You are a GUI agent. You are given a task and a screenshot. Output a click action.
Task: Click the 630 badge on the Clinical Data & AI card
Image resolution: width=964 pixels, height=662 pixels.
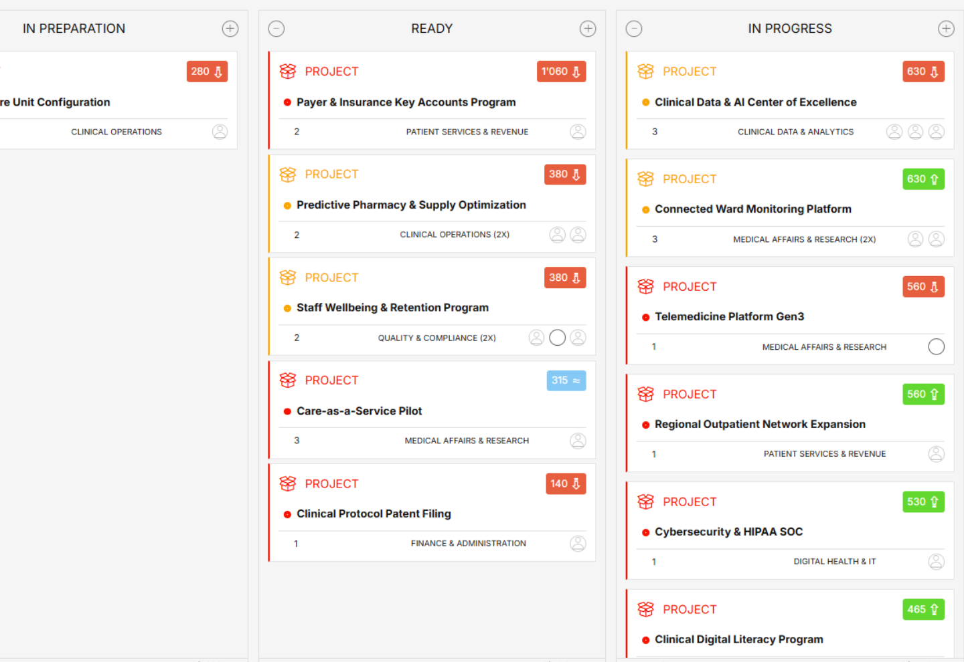(x=923, y=72)
